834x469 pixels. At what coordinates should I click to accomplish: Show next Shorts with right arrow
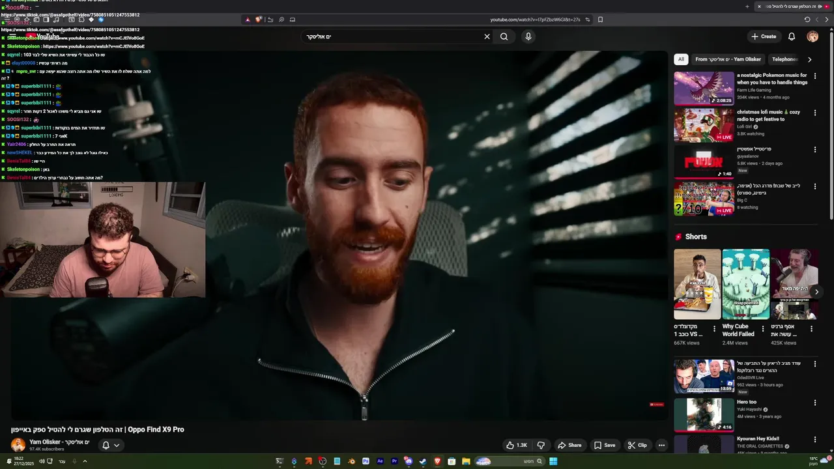[816, 292]
